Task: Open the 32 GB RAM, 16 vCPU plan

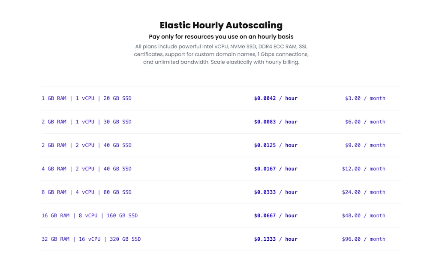Action: tap(91, 239)
